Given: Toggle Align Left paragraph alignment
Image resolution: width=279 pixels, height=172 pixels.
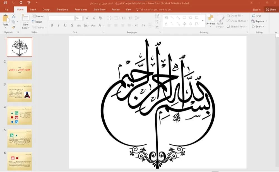Looking at the screenshot, I should click(x=109, y=25).
